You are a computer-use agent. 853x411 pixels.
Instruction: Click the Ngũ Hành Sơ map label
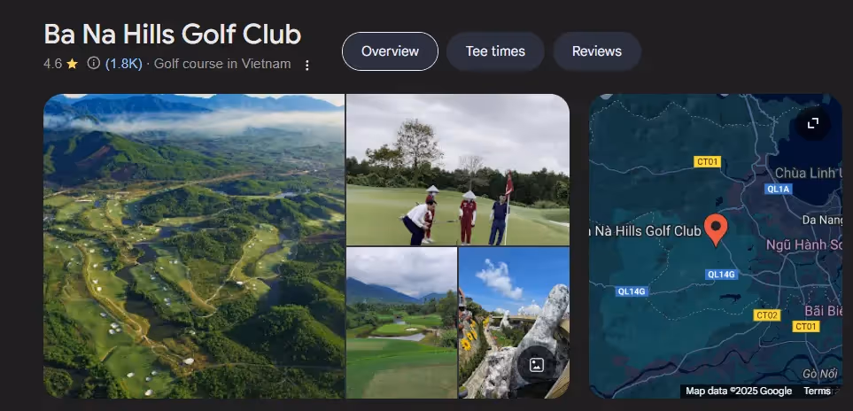(x=804, y=244)
